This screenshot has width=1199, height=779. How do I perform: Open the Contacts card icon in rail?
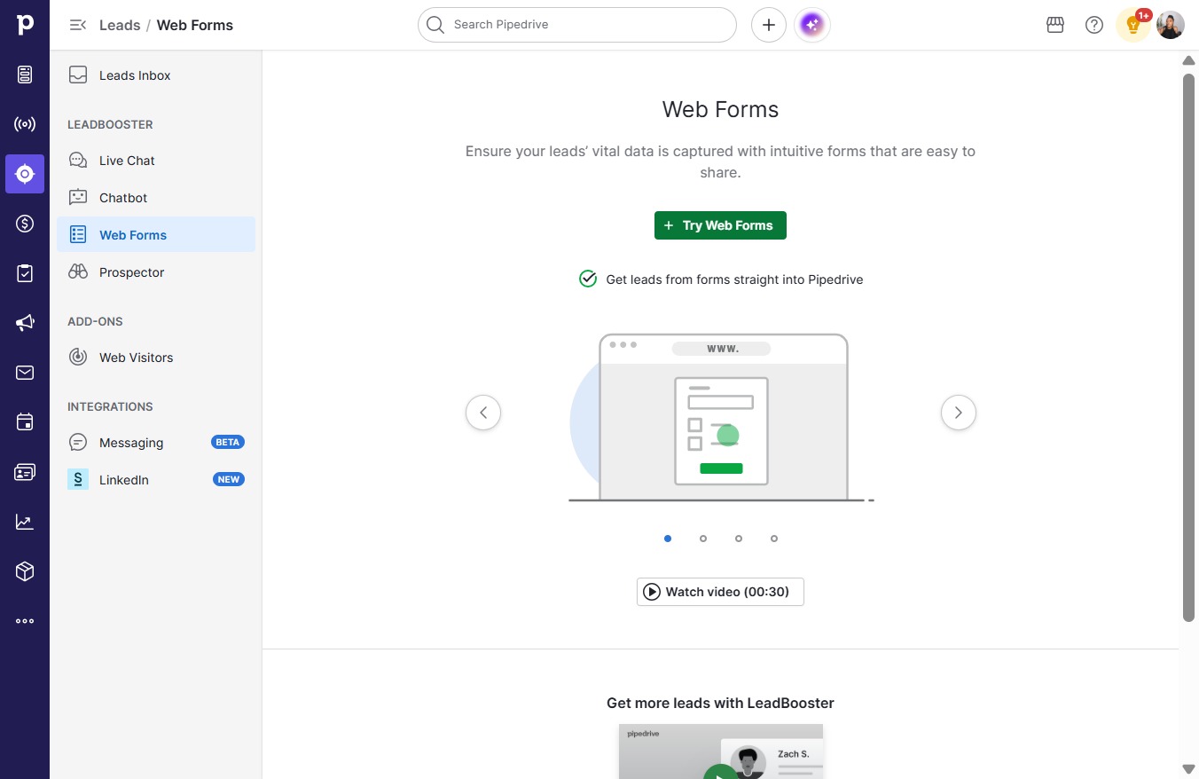tap(25, 472)
